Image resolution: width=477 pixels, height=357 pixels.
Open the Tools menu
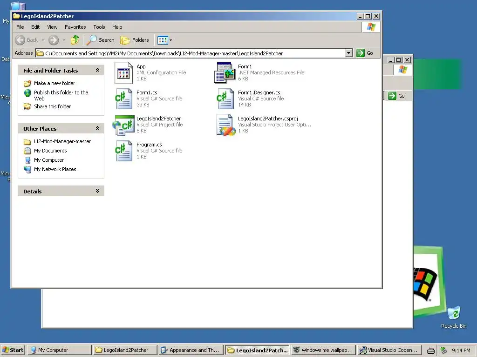tap(99, 27)
